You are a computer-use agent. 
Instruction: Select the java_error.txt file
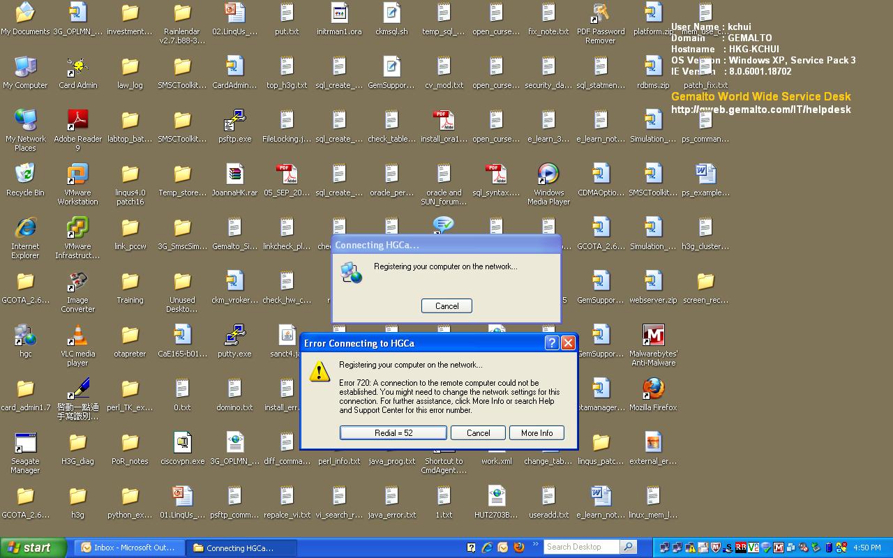[391, 502]
